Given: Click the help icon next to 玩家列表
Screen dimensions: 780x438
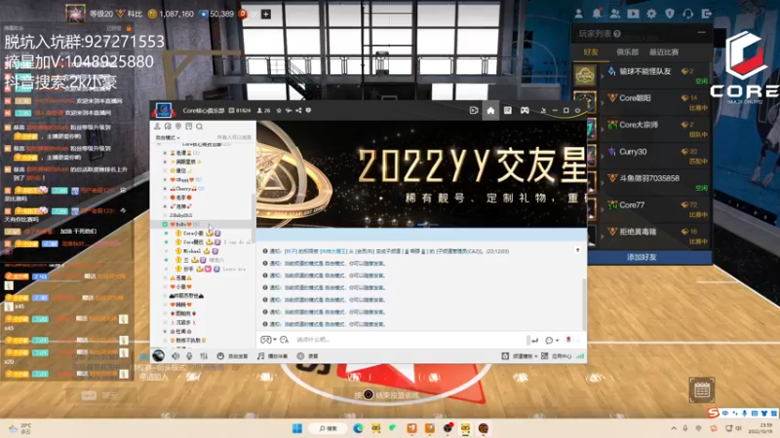Looking at the screenshot, I should click(617, 34).
